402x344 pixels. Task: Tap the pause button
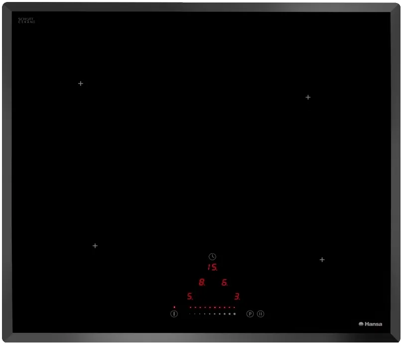coord(261,314)
